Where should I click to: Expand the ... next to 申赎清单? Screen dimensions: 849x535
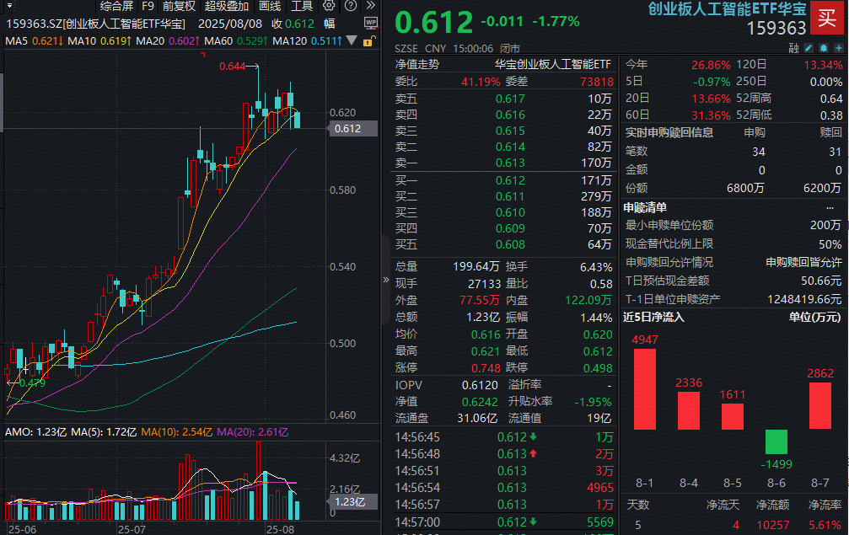click(x=831, y=207)
